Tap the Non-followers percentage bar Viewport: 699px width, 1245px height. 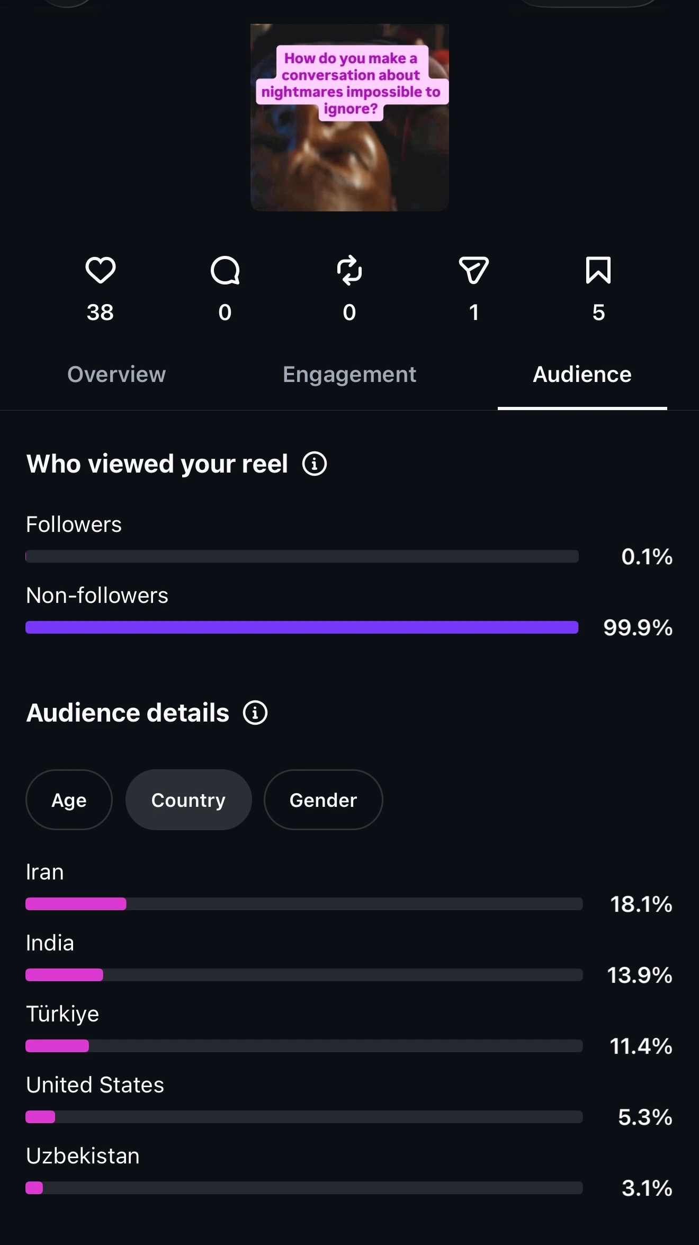click(x=302, y=628)
